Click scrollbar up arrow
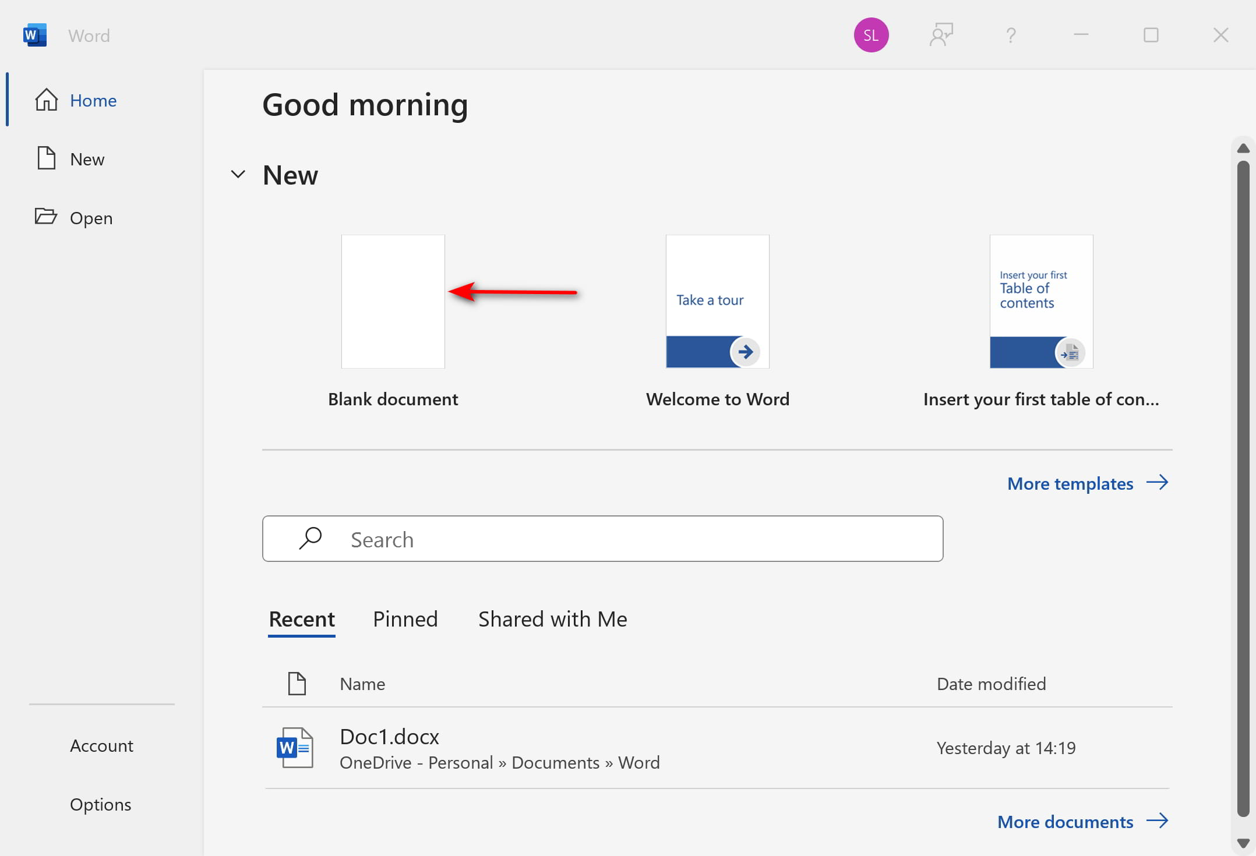This screenshot has height=856, width=1256. (x=1243, y=148)
